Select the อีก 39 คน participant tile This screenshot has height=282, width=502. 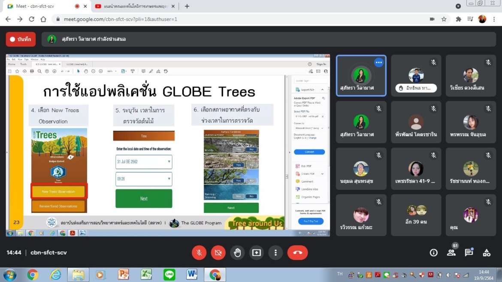[x=416, y=215]
